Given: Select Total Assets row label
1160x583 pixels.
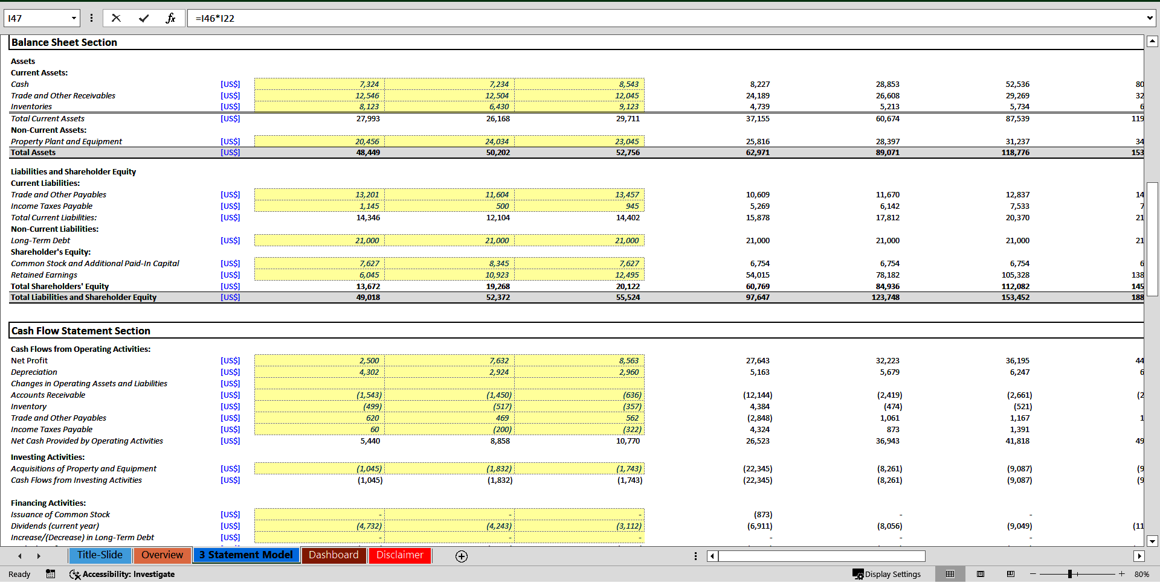Looking at the screenshot, I should tap(33, 152).
